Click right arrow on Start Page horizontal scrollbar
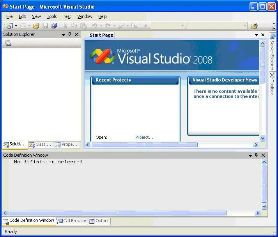Screen dimensions: 278x237 [x=256, y=145]
